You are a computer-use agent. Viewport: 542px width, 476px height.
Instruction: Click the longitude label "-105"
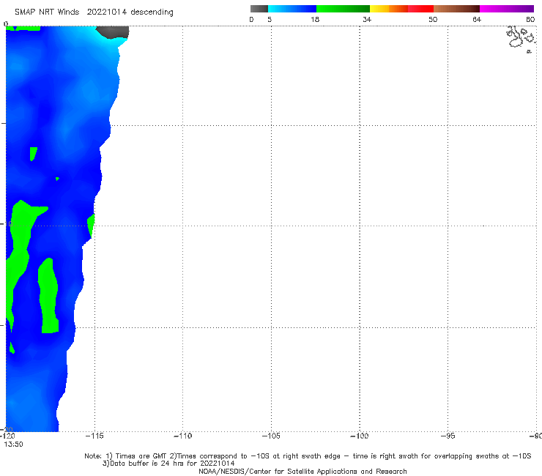coord(271,436)
